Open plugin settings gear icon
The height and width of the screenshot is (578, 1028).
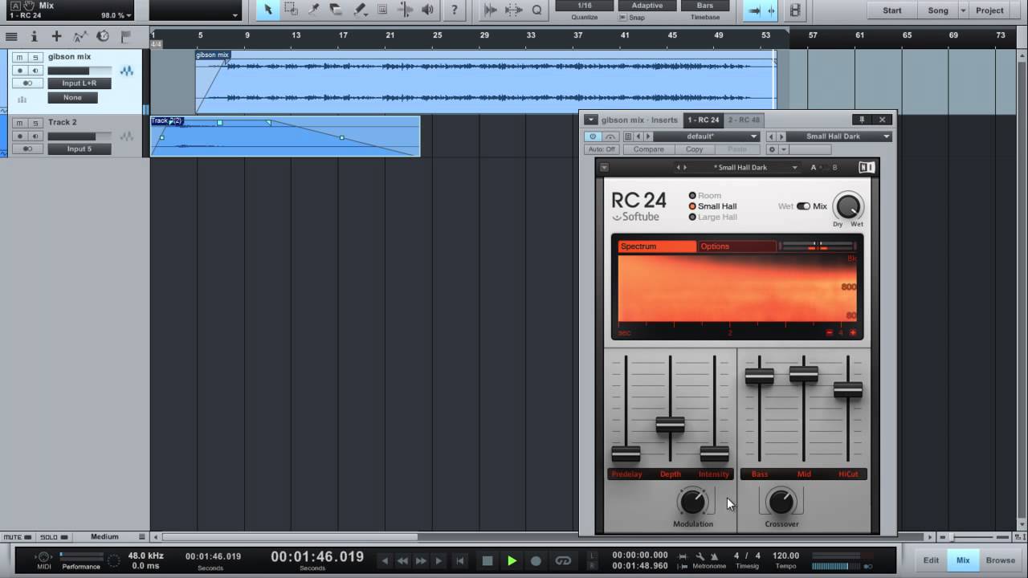click(x=772, y=149)
